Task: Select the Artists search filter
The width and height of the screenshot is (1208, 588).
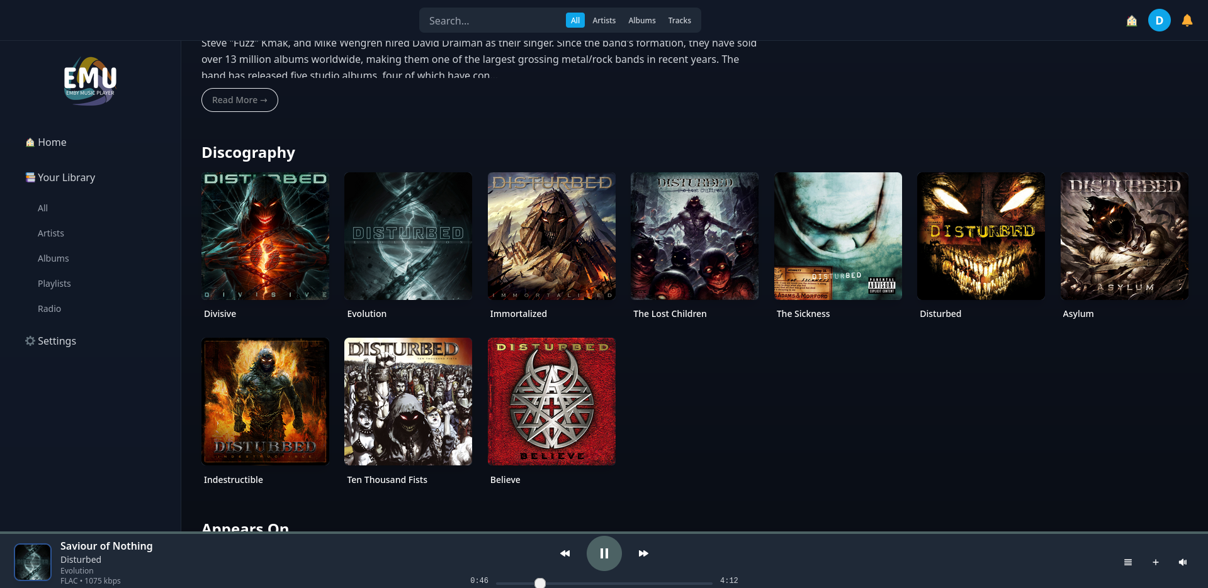Action: pos(604,20)
